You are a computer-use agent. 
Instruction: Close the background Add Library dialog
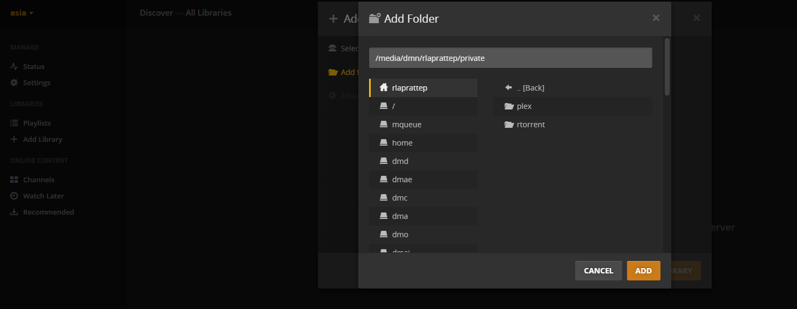pyautogui.click(x=697, y=18)
